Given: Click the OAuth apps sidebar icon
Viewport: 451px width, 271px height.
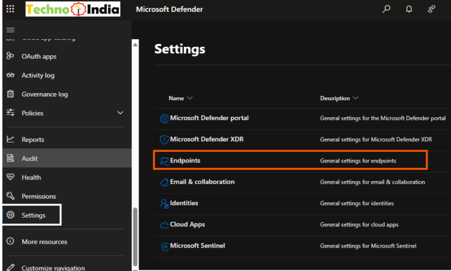Looking at the screenshot, I should 11,56.
